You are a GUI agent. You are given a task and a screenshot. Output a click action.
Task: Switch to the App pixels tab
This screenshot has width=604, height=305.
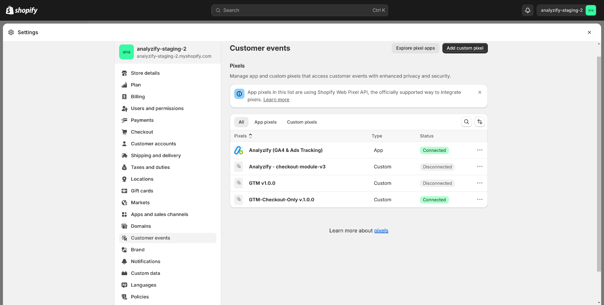click(x=265, y=122)
